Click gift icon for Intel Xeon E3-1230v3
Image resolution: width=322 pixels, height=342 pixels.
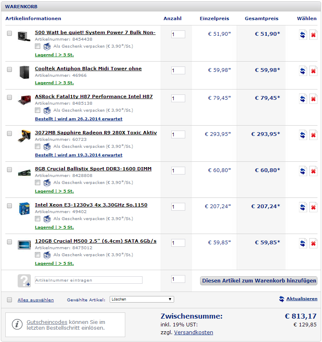coord(47,219)
